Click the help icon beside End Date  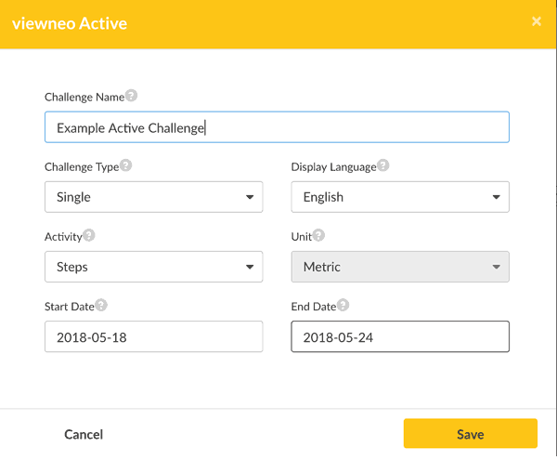[343, 305]
